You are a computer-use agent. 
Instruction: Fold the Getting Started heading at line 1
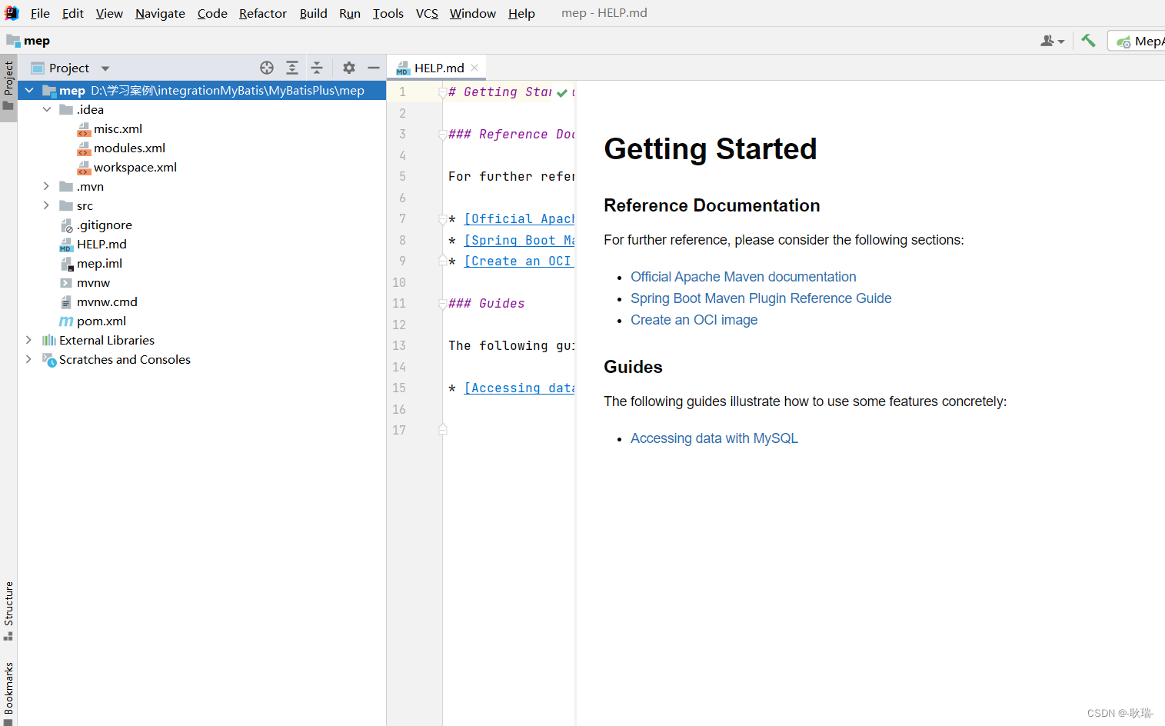click(x=442, y=92)
